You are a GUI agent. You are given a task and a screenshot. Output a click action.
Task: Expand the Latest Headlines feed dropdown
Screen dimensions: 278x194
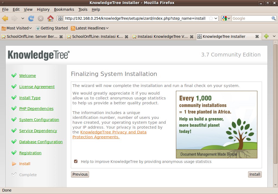tap(90, 28)
